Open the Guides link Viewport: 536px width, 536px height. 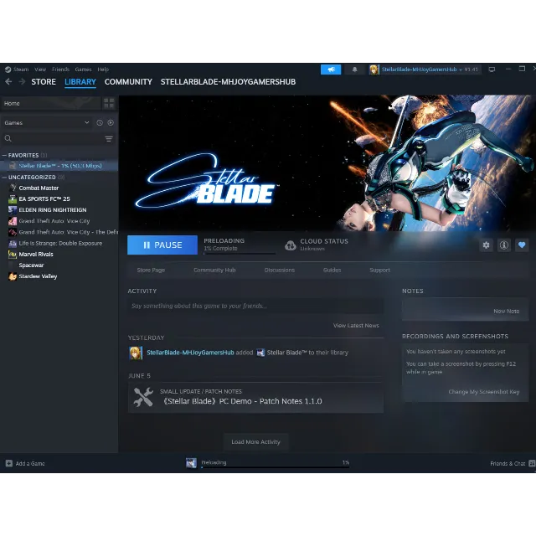[x=332, y=270]
